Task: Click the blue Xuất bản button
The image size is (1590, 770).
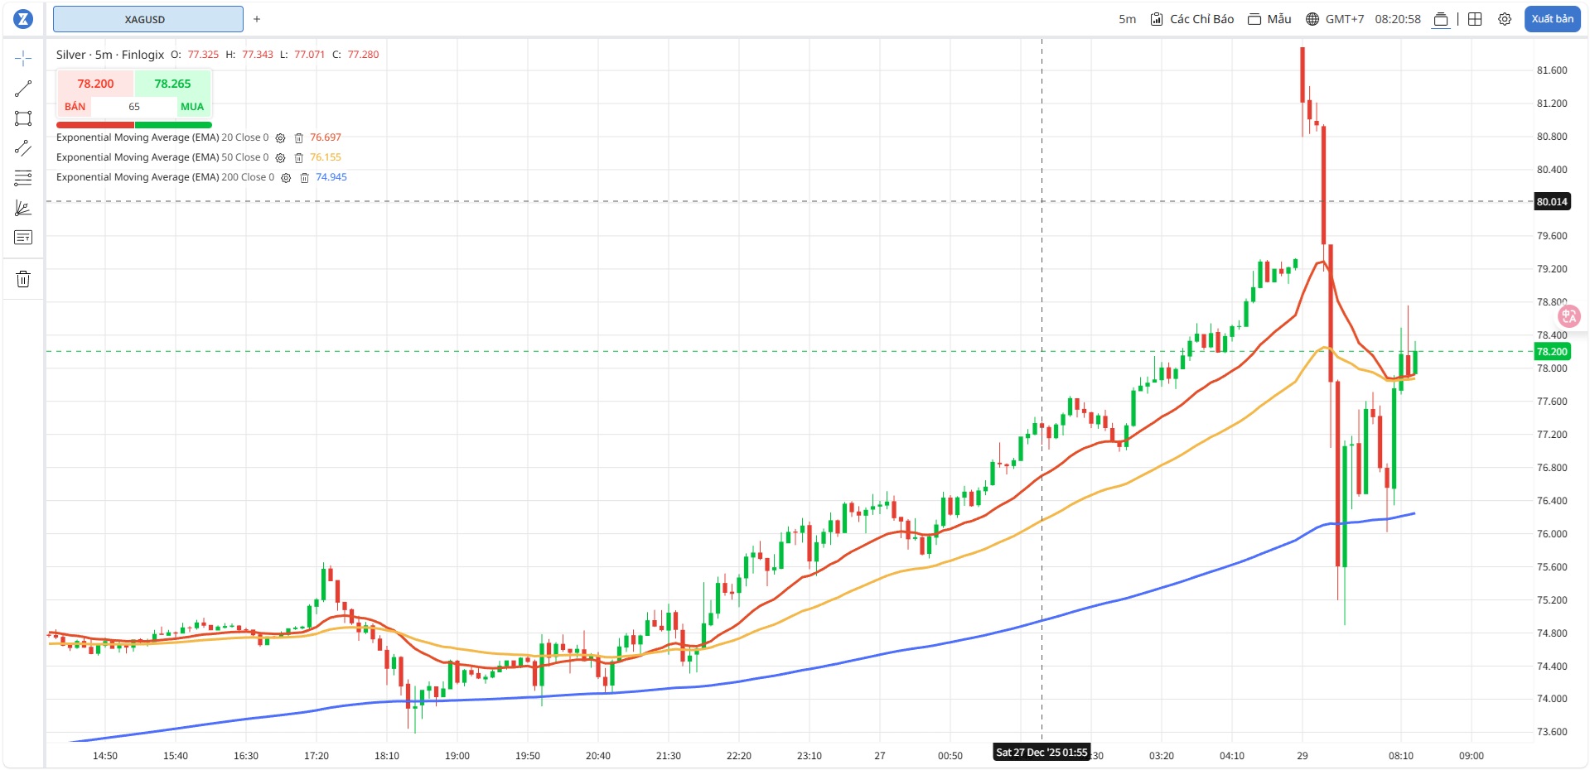Action: pyautogui.click(x=1552, y=19)
